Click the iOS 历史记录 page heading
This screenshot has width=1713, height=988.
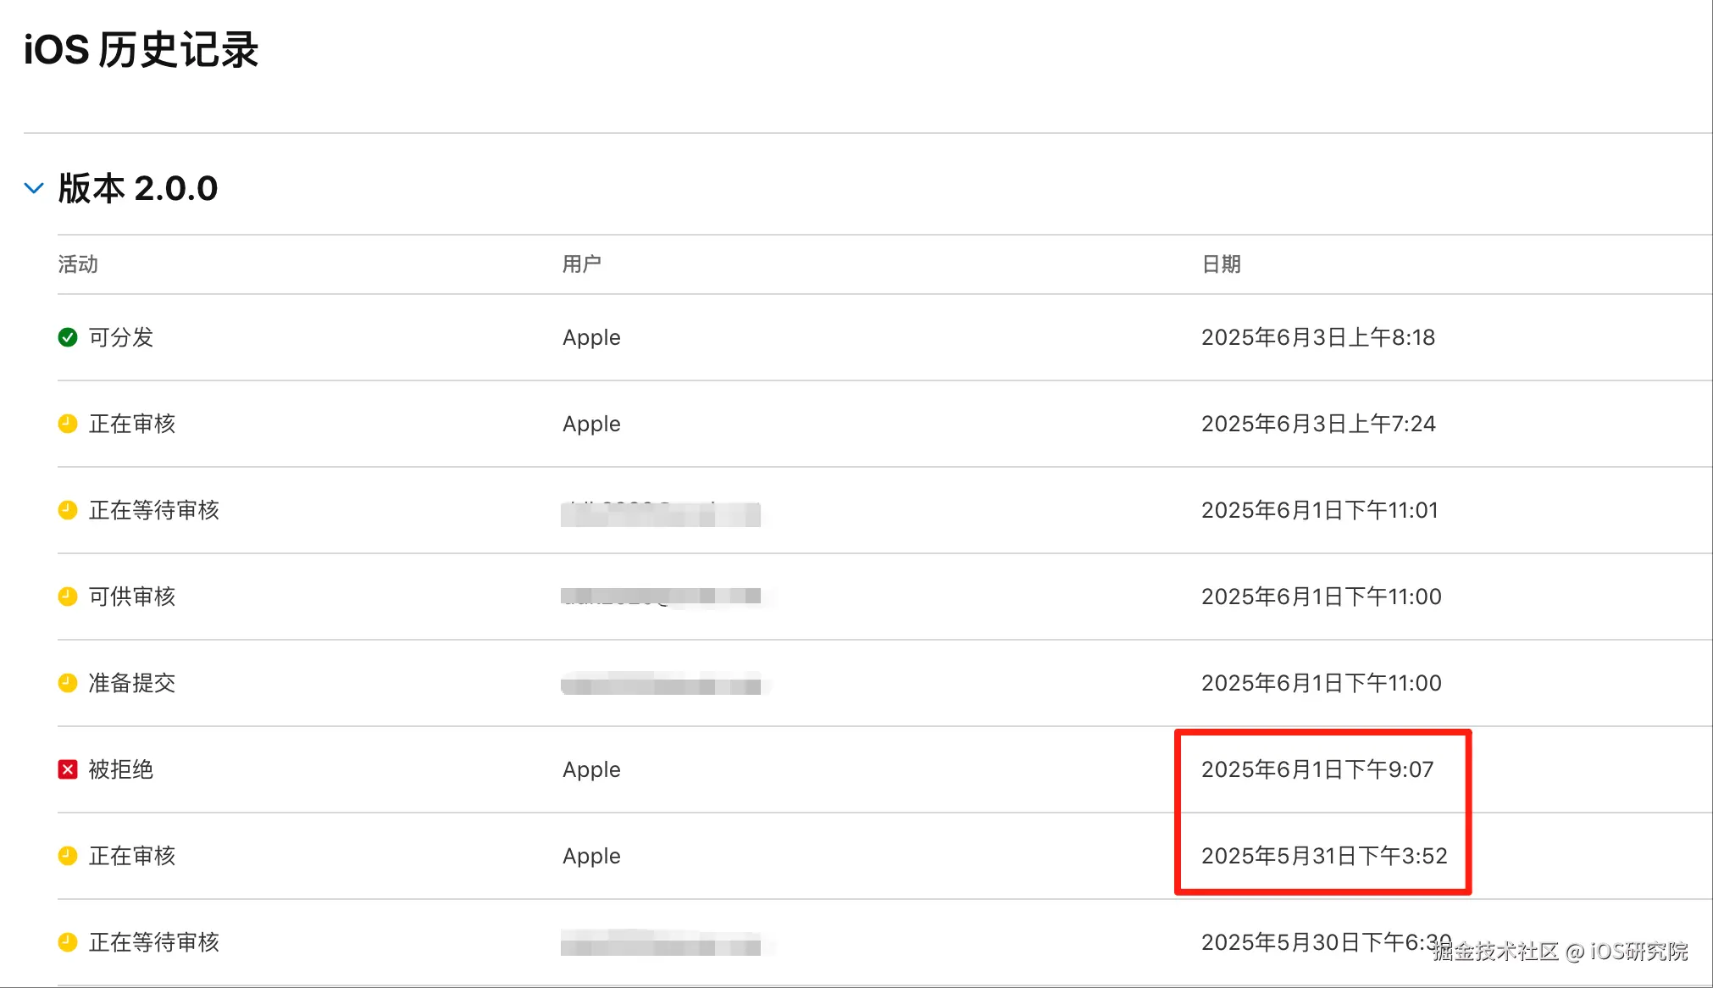(141, 50)
